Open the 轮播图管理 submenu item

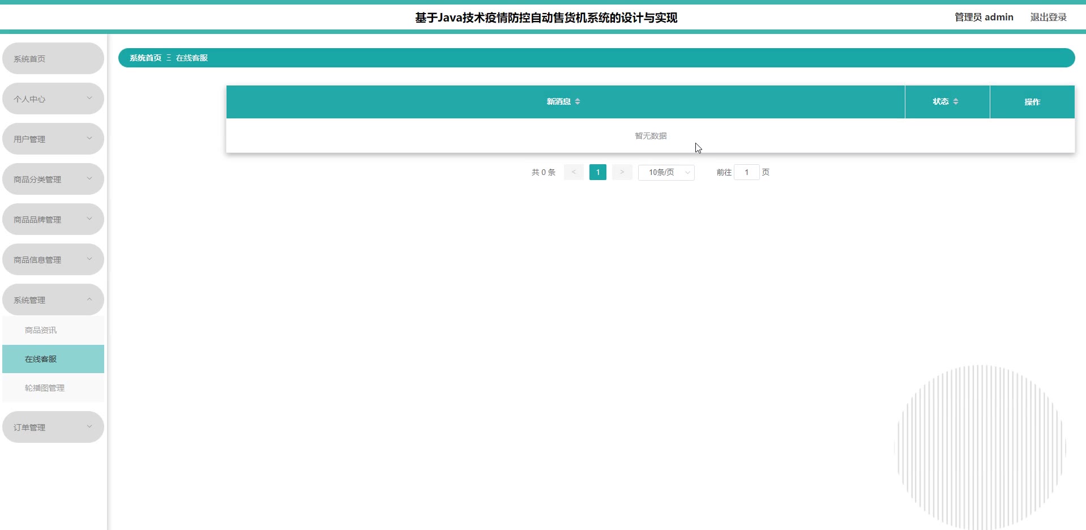click(53, 388)
